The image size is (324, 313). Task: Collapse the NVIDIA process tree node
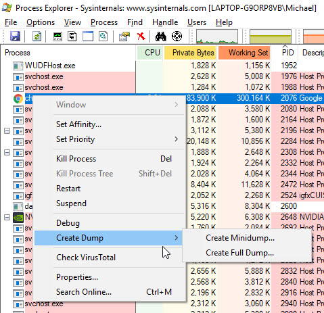click(7, 218)
